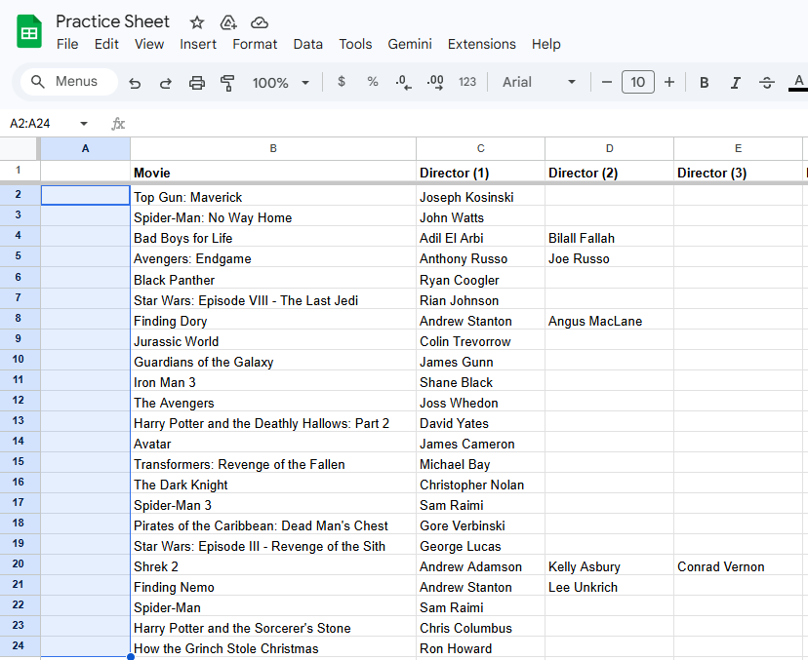Select the Christopher Nolan cell
Screen dimensions: 808x660
click(x=481, y=484)
